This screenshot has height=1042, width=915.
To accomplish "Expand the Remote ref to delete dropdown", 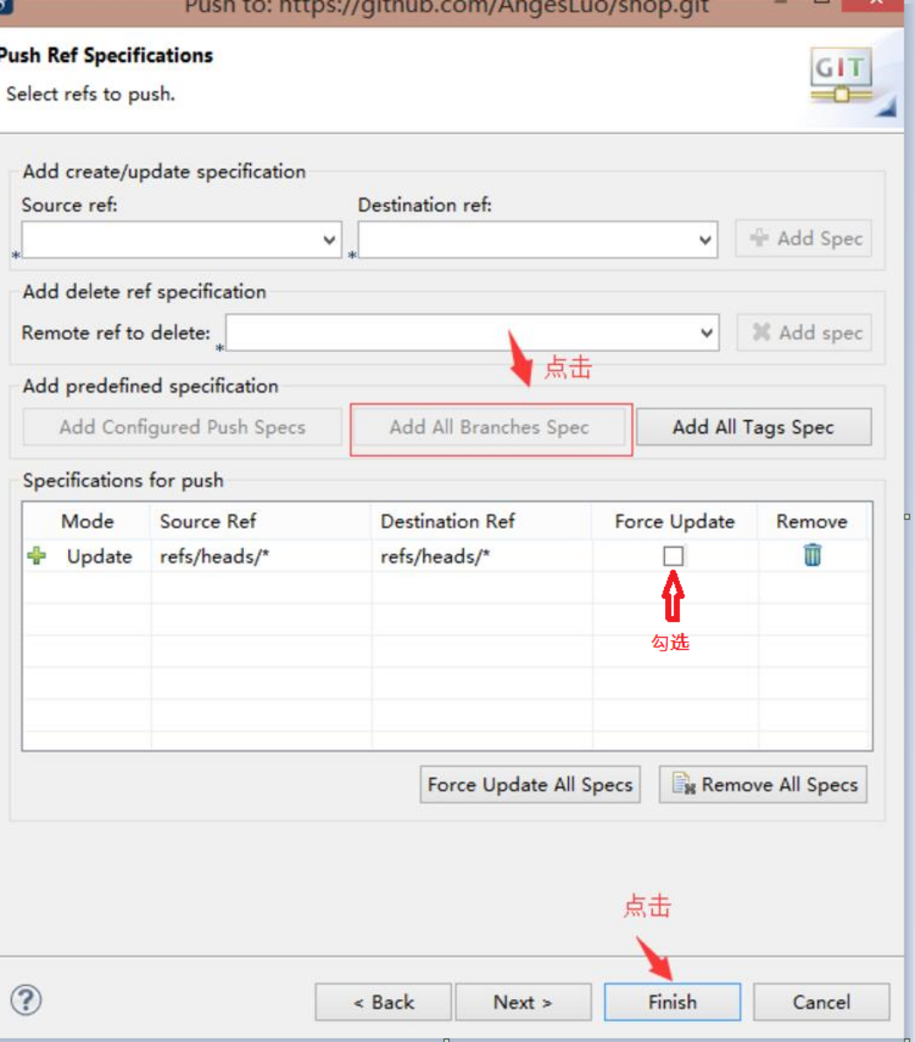I will pos(704,332).
